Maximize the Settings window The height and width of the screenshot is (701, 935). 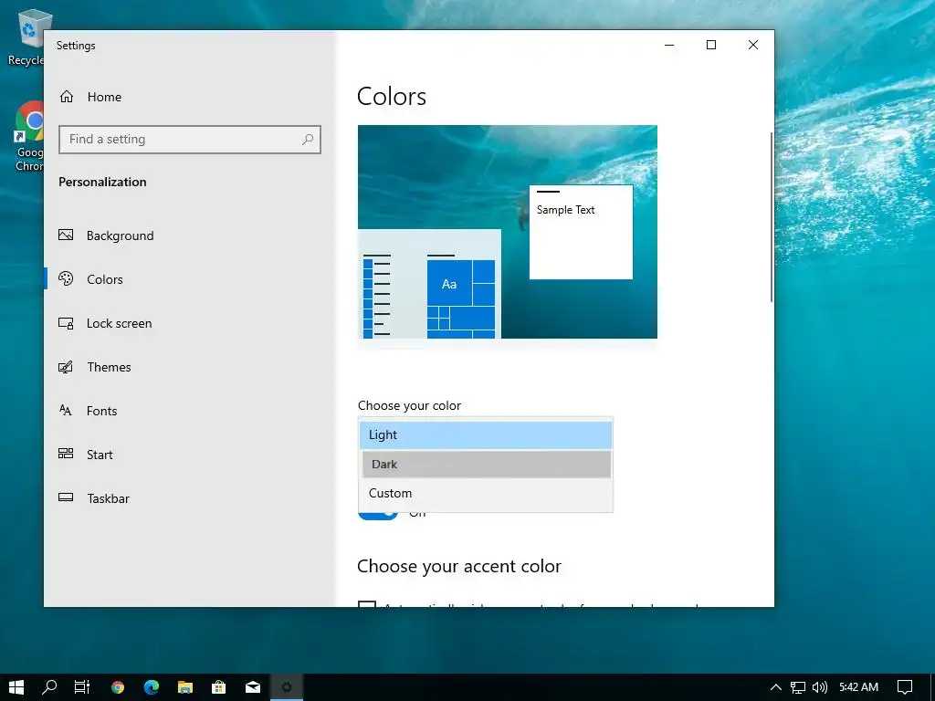pyautogui.click(x=710, y=46)
